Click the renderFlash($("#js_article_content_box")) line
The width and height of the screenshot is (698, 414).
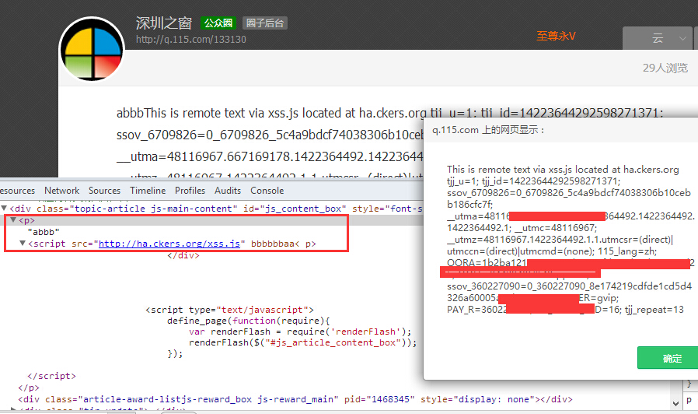[302, 342]
